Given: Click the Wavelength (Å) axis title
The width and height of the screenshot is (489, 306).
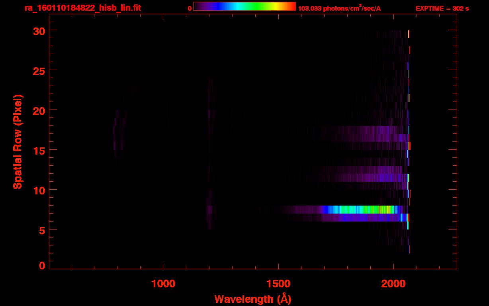Looking at the screenshot, I should [253, 299].
